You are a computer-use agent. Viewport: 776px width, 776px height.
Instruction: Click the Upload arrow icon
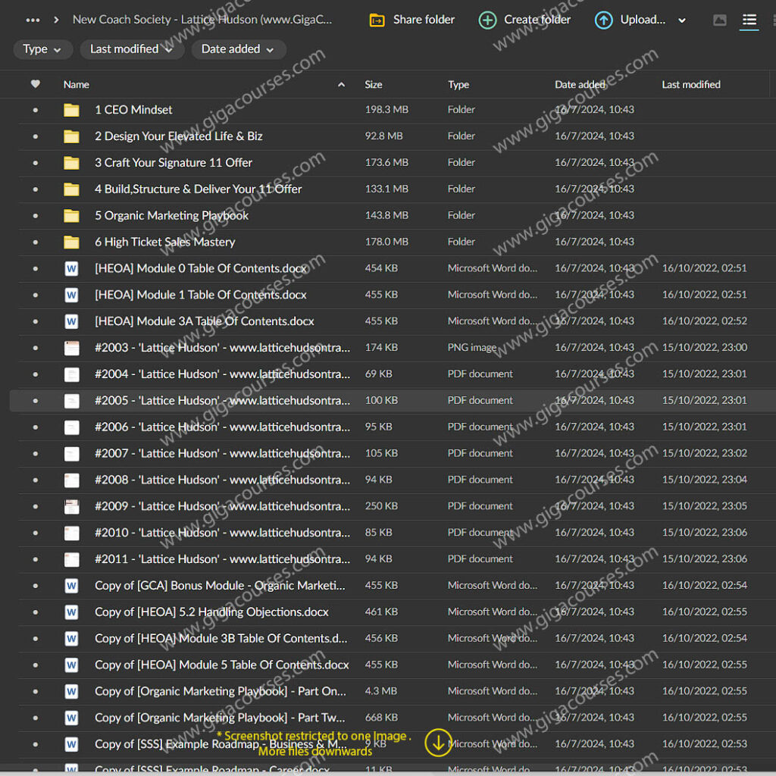pos(603,20)
